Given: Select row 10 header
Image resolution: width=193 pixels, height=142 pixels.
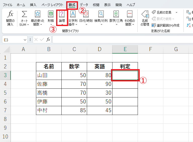Looking at the screenshot, I should coord(5,136).
